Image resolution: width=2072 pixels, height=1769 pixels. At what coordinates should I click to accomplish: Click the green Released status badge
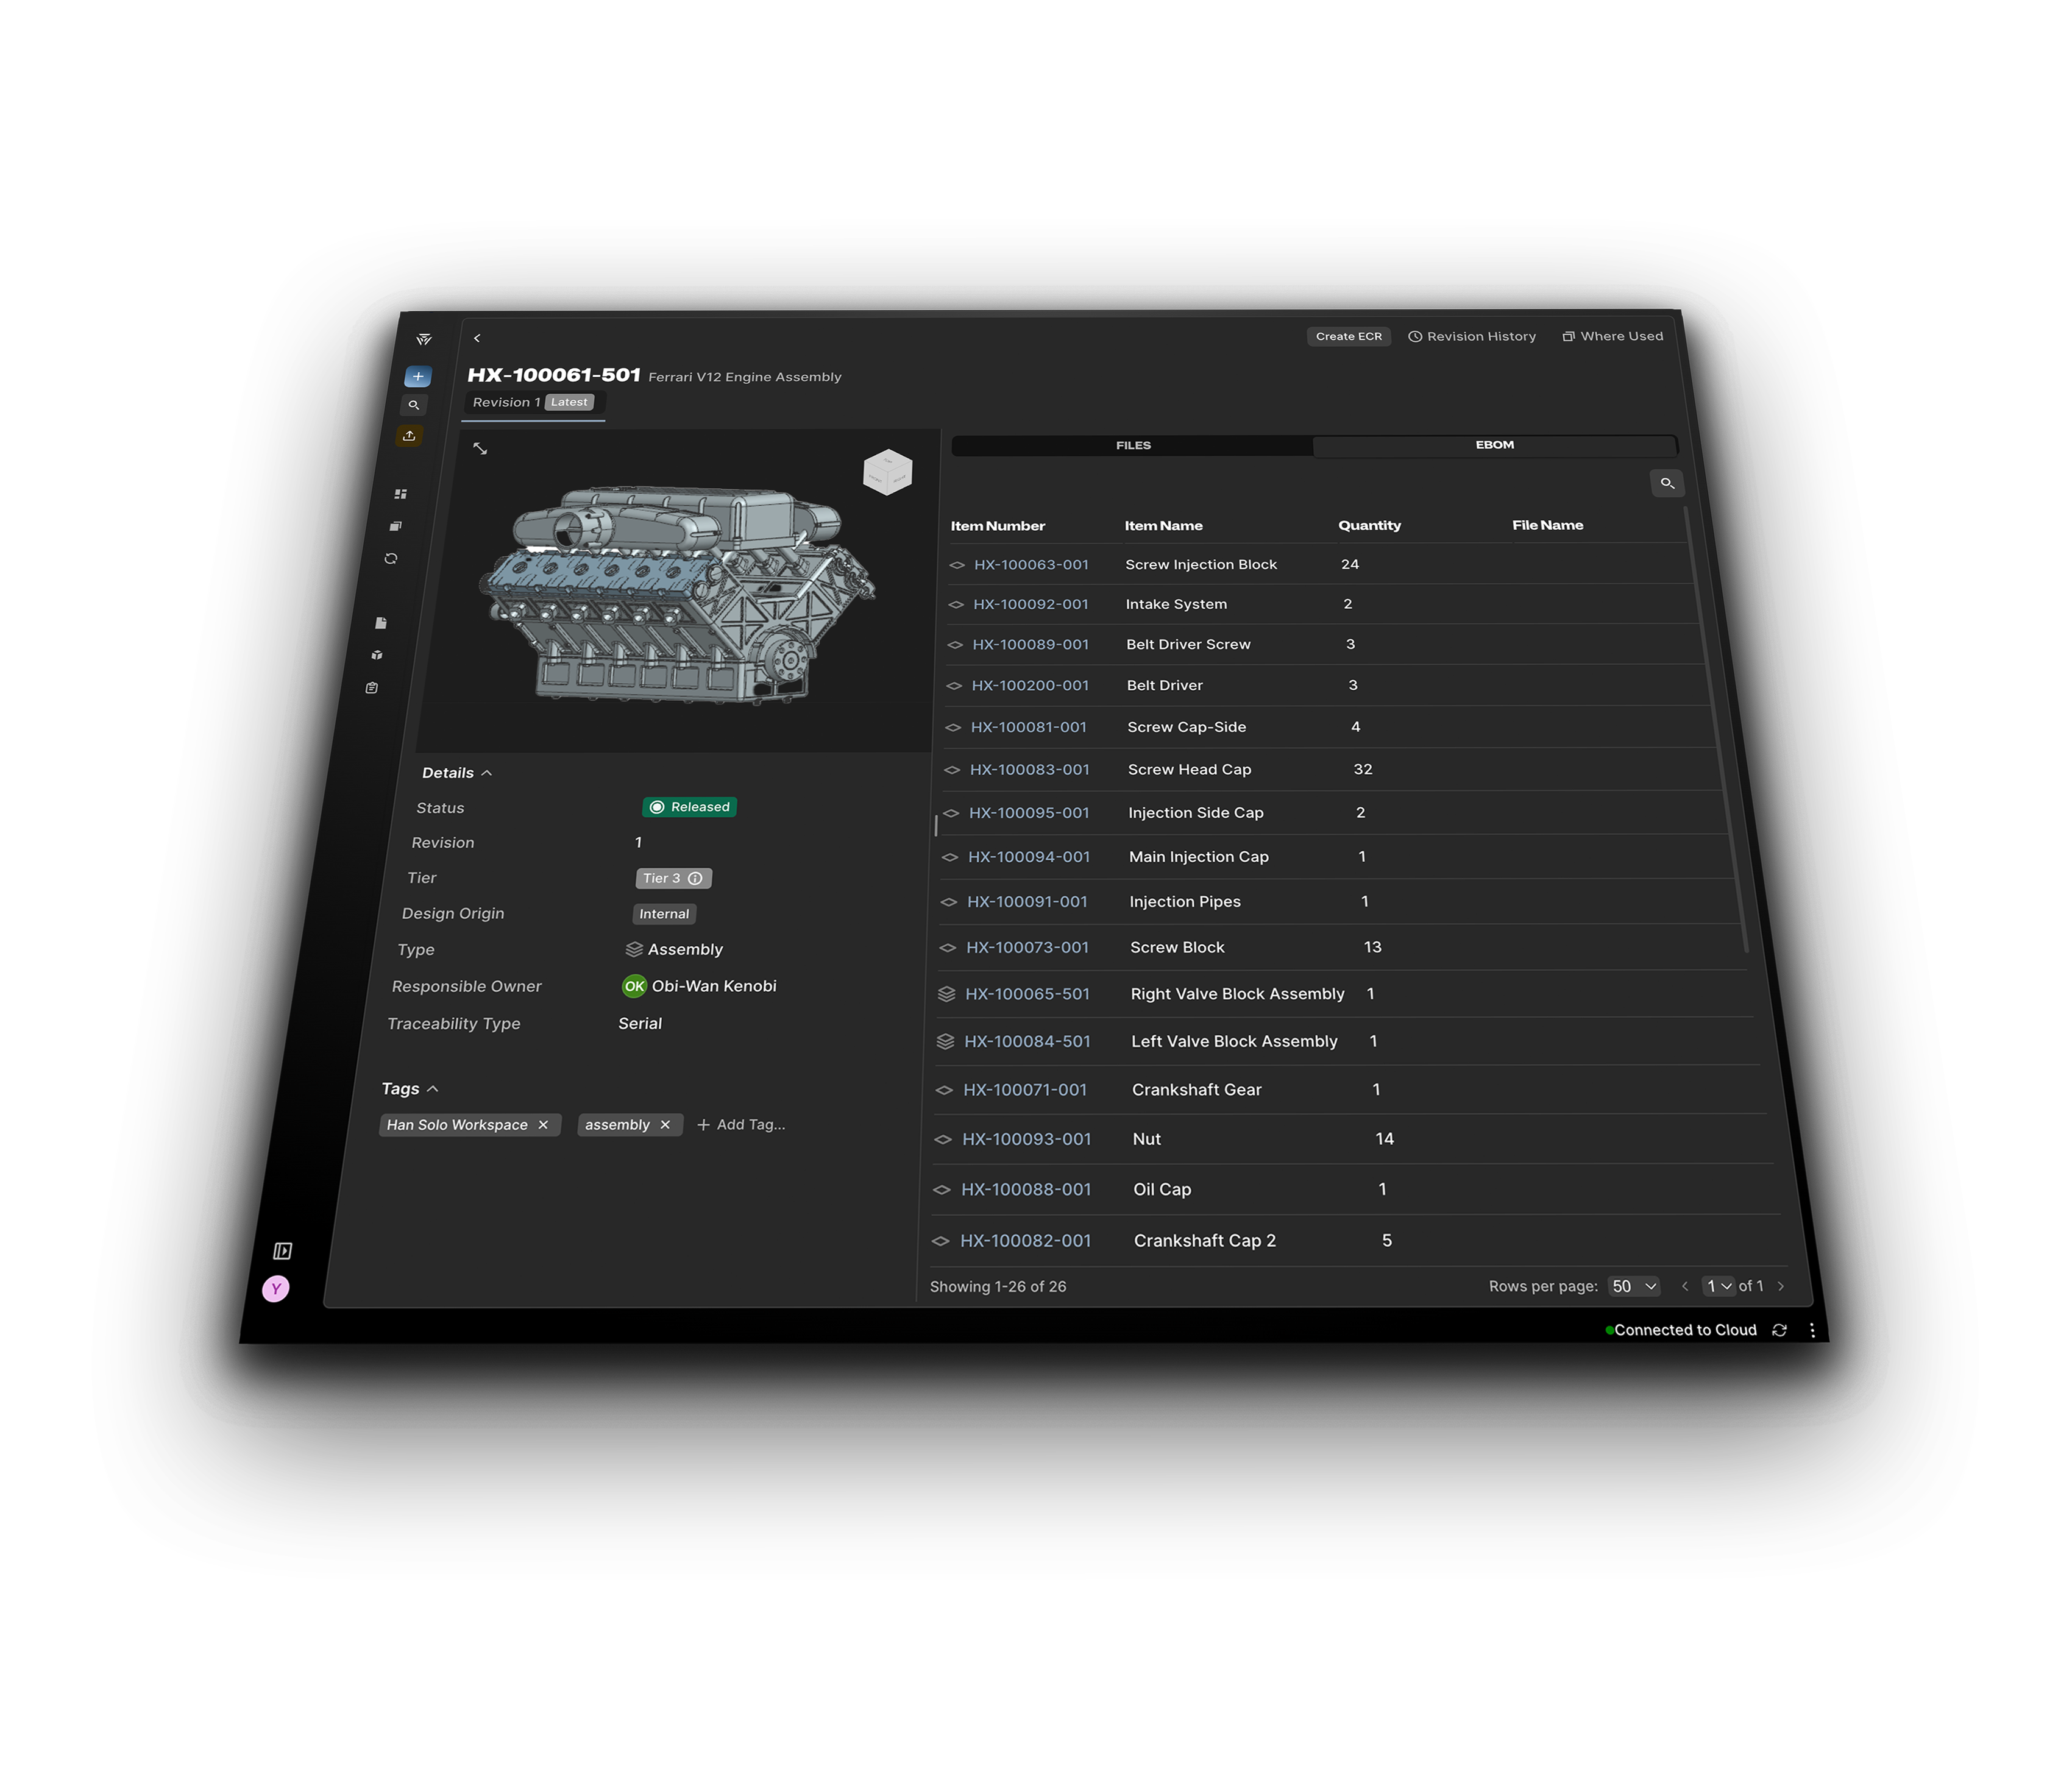click(688, 807)
